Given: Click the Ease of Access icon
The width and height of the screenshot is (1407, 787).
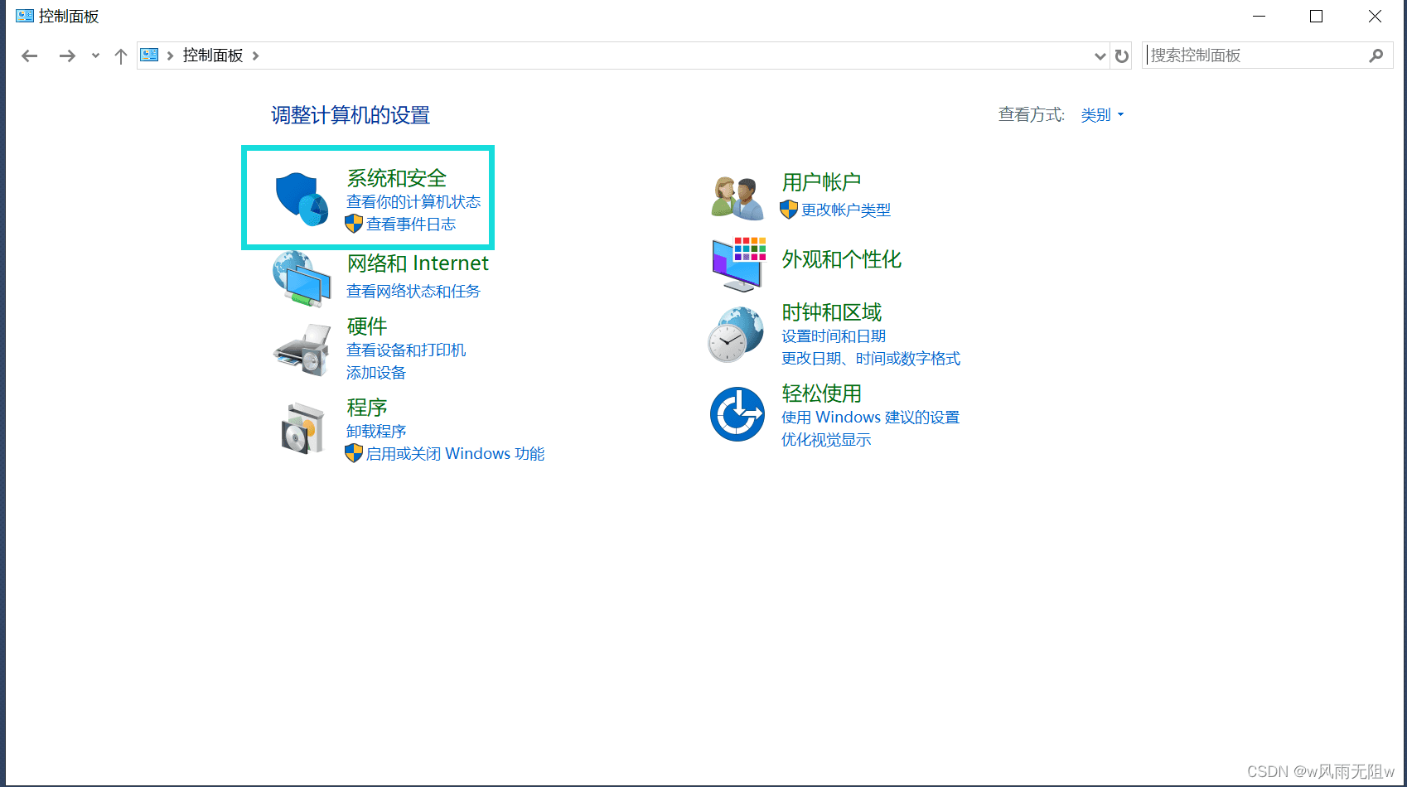Looking at the screenshot, I should pos(737,414).
